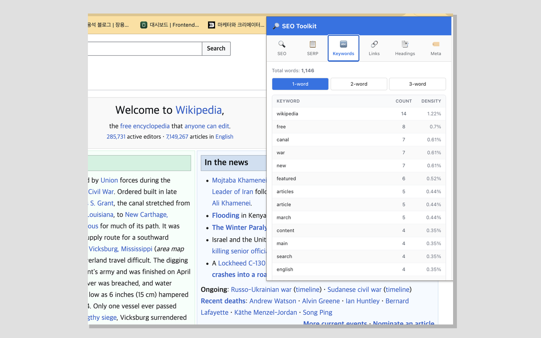This screenshot has width=541, height=338.
Task: Select the 1-word keyword filter
Action: click(x=300, y=84)
